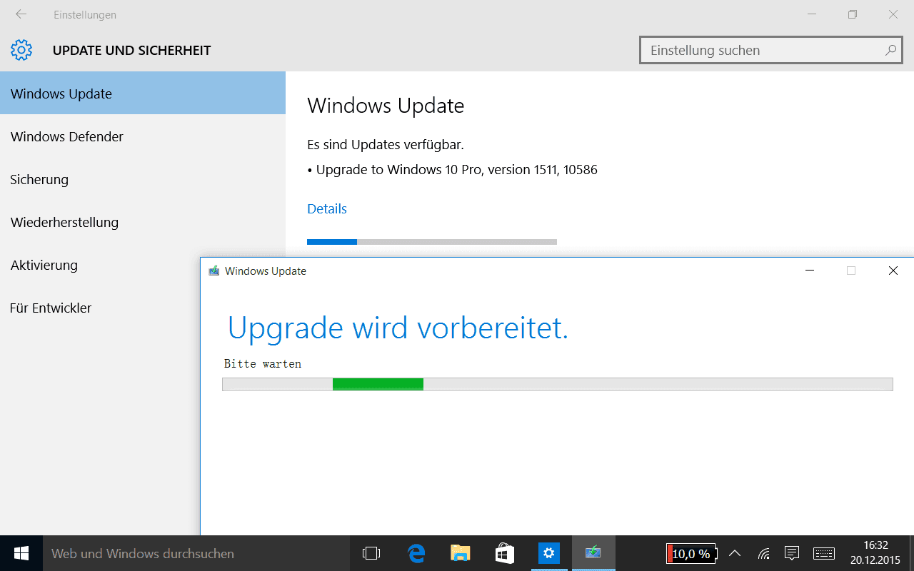Open the Windows Store from the taskbar
Screen dimensions: 914x571
pyautogui.click(x=505, y=553)
